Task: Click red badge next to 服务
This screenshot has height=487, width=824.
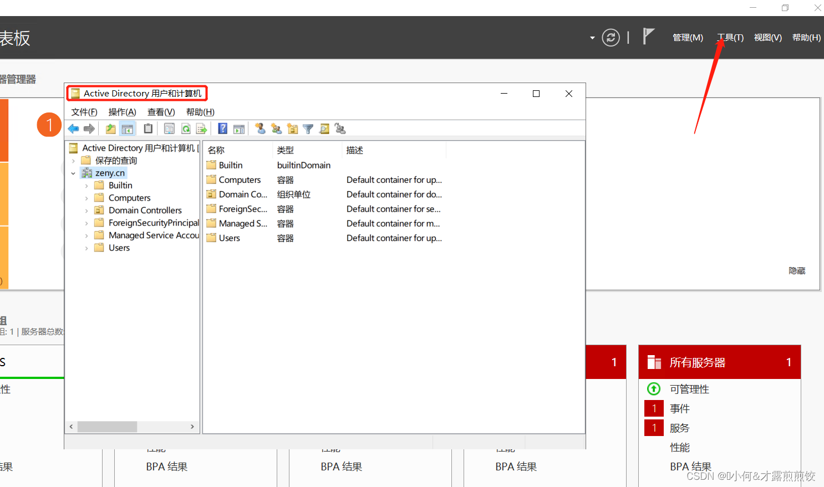Action: pos(654,428)
